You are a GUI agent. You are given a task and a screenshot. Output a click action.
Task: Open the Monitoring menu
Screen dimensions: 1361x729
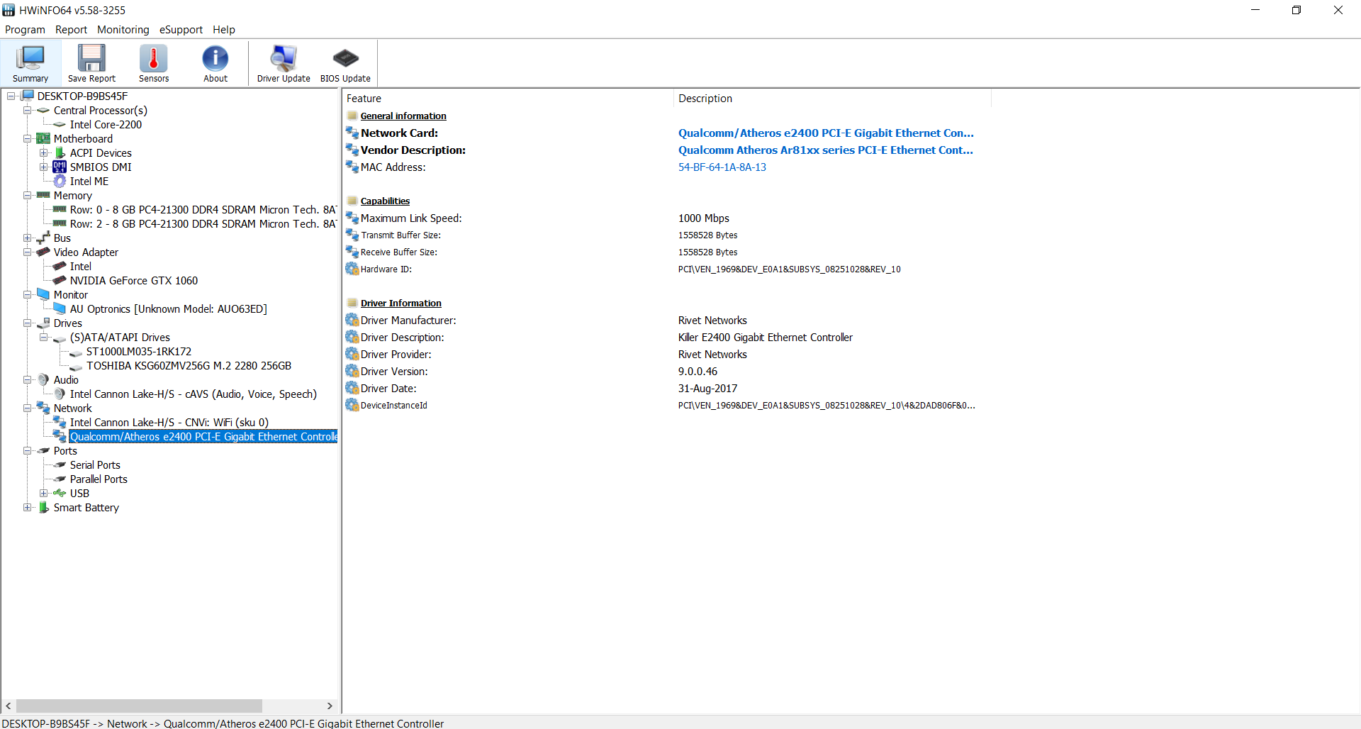[x=123, y=30]
